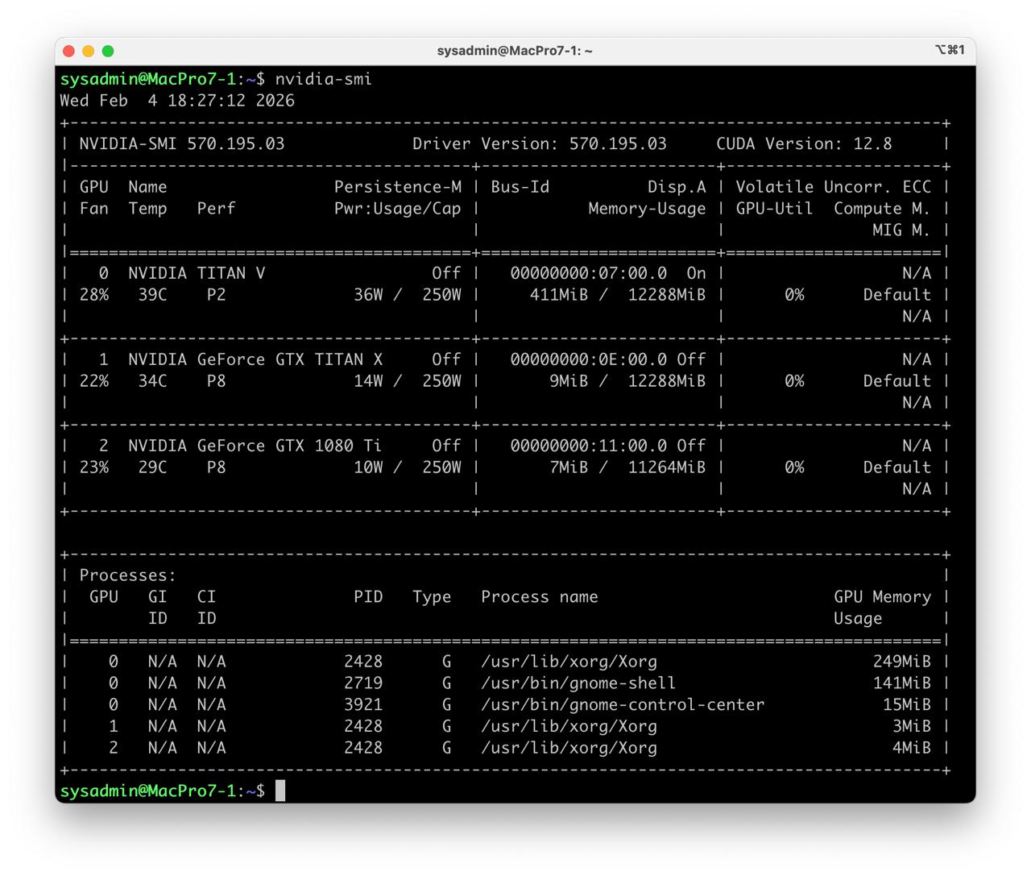Image resolution: width=1031 pixels, height=876 pixels.
Task: Click the 411MiB memory usage value
Action: click(x=558, y=295)
